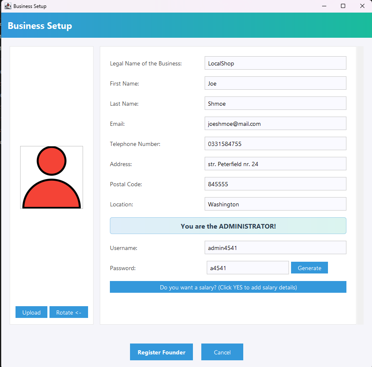Click the ADMINISTRATOR status banner
This screenshot has height=367, width=372.
pyautogui.click(x=228, y=226)
